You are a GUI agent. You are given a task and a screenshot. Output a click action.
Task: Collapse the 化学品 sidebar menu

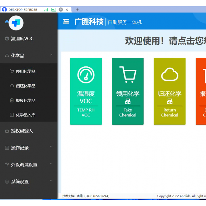[x=51, y=55]
